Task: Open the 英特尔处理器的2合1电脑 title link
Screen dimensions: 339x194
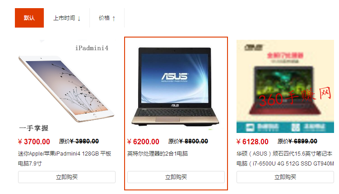Action: coord(158,154)
